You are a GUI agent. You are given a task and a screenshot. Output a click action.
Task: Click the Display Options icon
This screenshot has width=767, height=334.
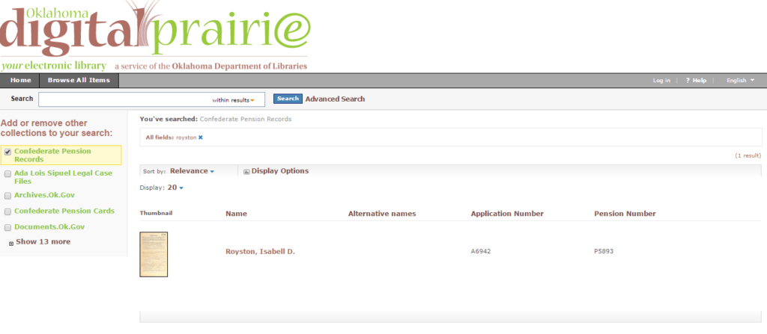click(246, 171)
